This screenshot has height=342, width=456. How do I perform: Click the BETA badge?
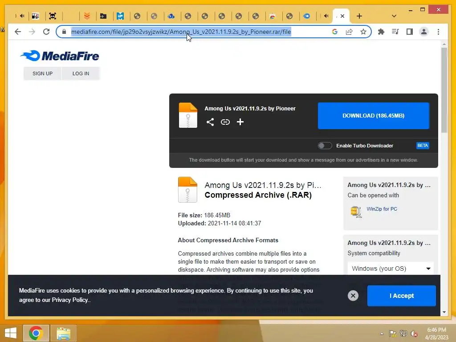pos(423,146)
